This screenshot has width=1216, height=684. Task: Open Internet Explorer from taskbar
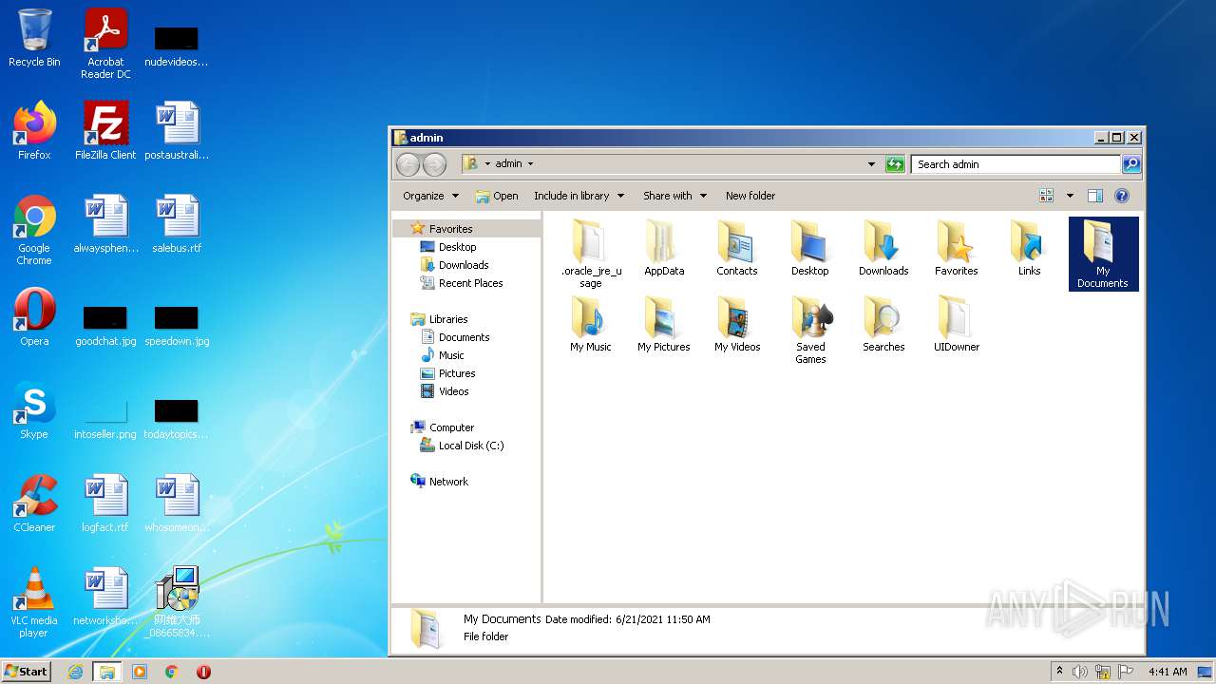click(75, 672)
